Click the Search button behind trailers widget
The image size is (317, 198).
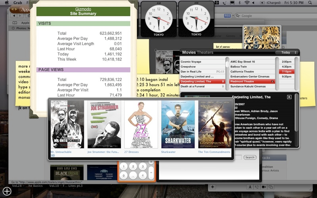tap(250, 157)
